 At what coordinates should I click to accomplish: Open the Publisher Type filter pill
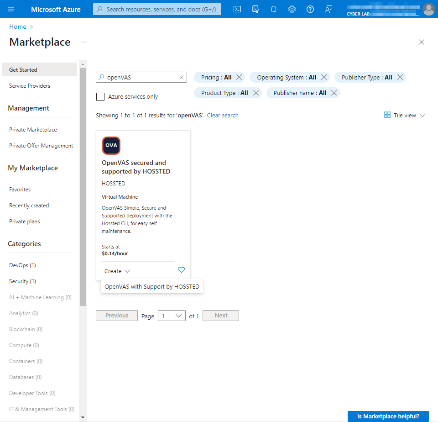[x=367, y=77]
